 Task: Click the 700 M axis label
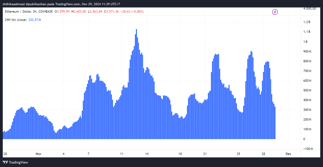click(x=307, y=71)
